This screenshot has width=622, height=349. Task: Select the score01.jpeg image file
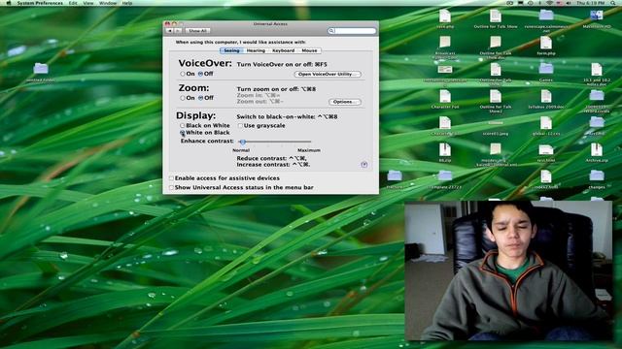point(496,124)
